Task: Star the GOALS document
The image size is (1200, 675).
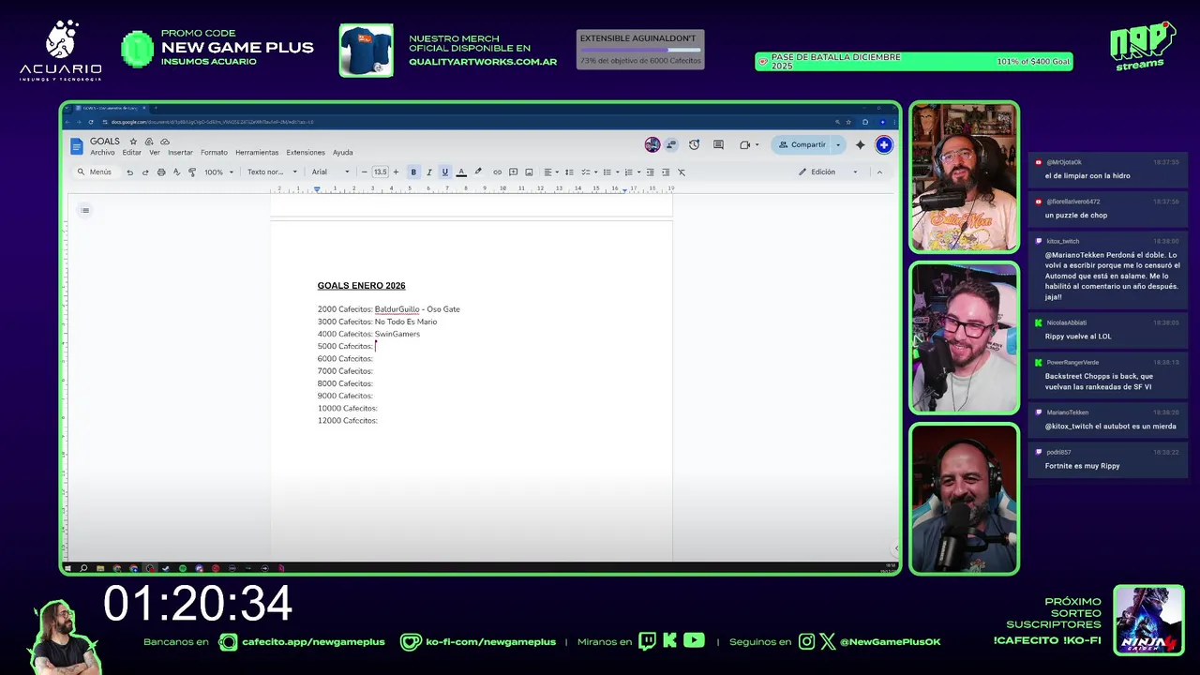Action: pos(133,142)
